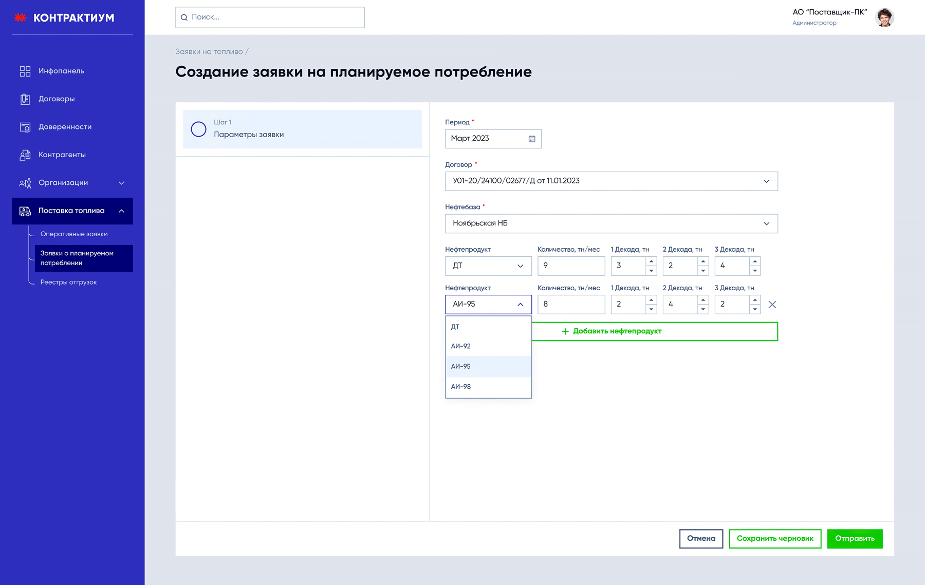Click the Контрактиум logo icon
Viewport: 925px width, 585px height.
(21, 18)
